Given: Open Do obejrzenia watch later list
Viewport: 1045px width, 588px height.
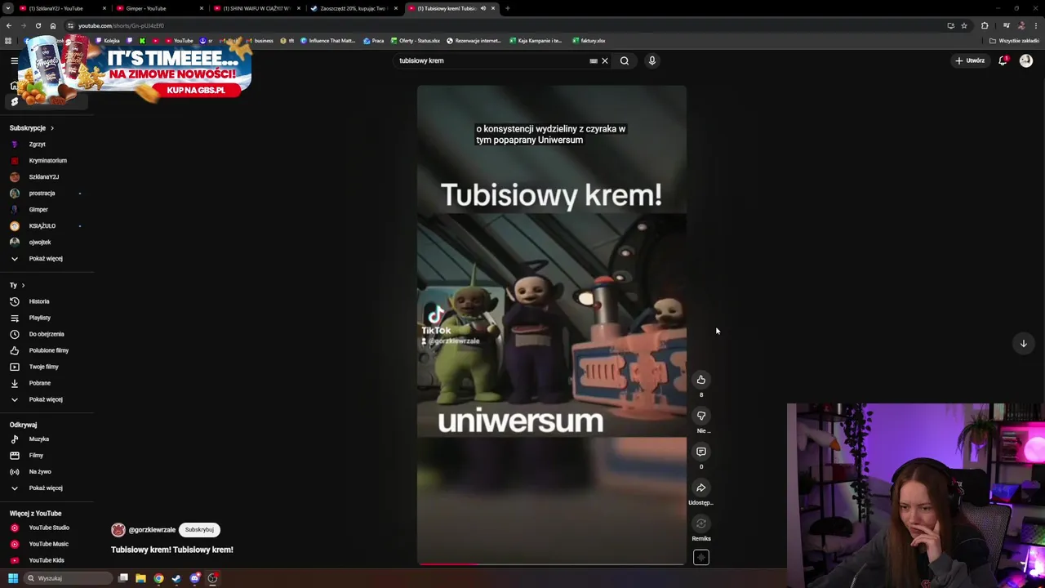Looking at the screenshot, I should [x=46, y=334].
